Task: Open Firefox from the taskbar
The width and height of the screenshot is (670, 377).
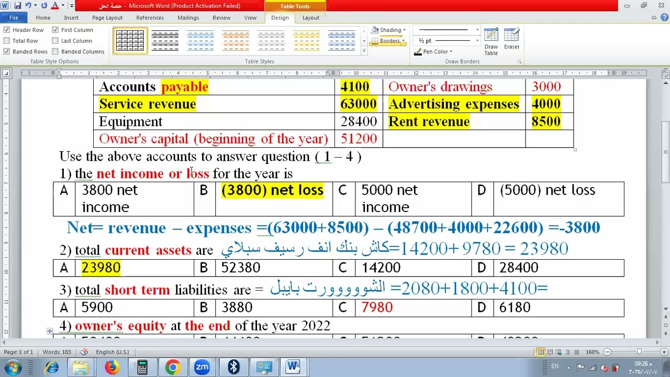Action: click(111, 368)
